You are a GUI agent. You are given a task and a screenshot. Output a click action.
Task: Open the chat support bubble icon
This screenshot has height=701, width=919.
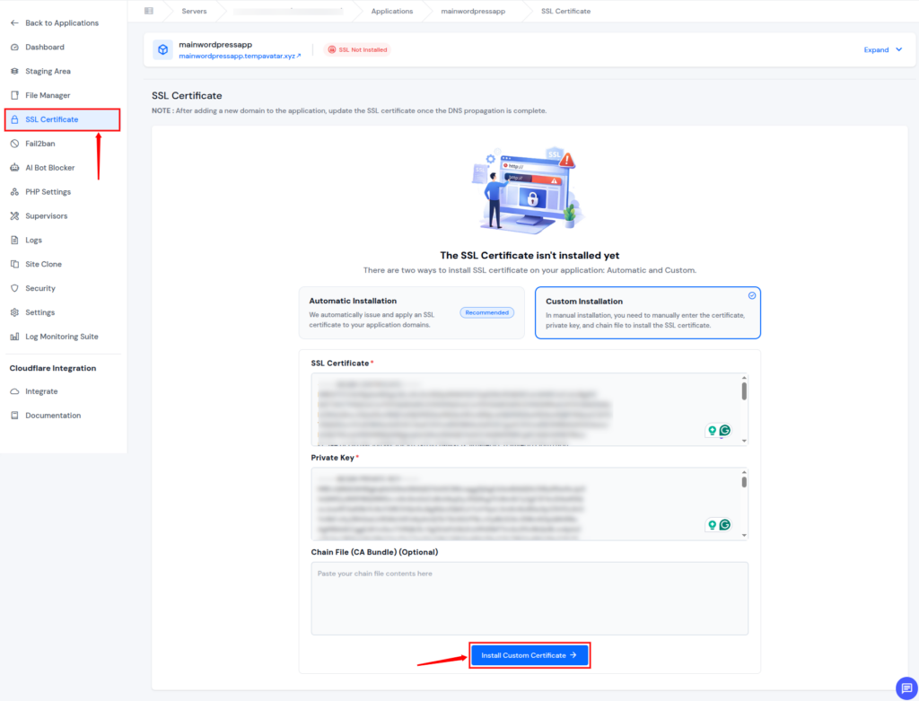pos(906,688)
